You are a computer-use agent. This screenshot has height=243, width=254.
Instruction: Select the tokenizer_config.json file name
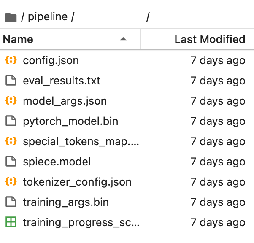[x=77, y=182]
